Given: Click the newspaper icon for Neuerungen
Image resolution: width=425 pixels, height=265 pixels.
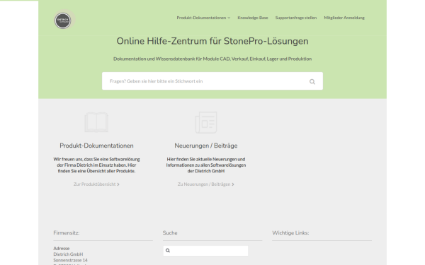Looking at the screenshot, I should click(206, 122).
